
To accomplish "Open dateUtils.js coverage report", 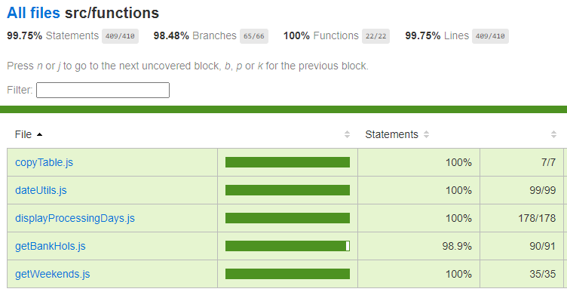I will click(x=41, y=190).
